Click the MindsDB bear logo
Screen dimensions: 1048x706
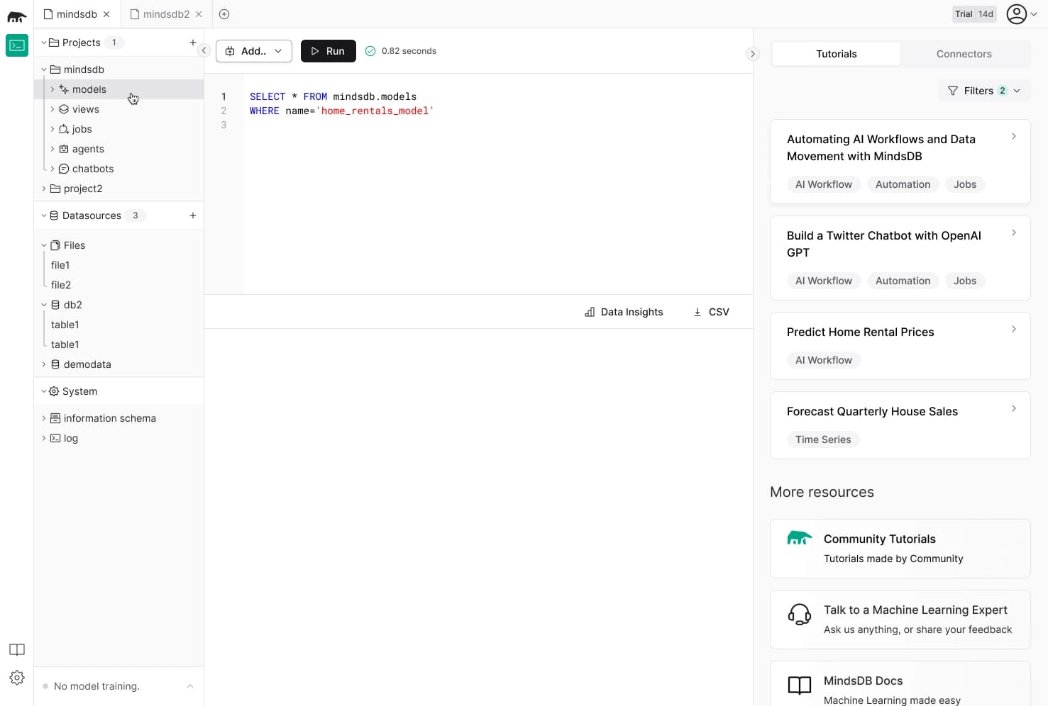16,16
